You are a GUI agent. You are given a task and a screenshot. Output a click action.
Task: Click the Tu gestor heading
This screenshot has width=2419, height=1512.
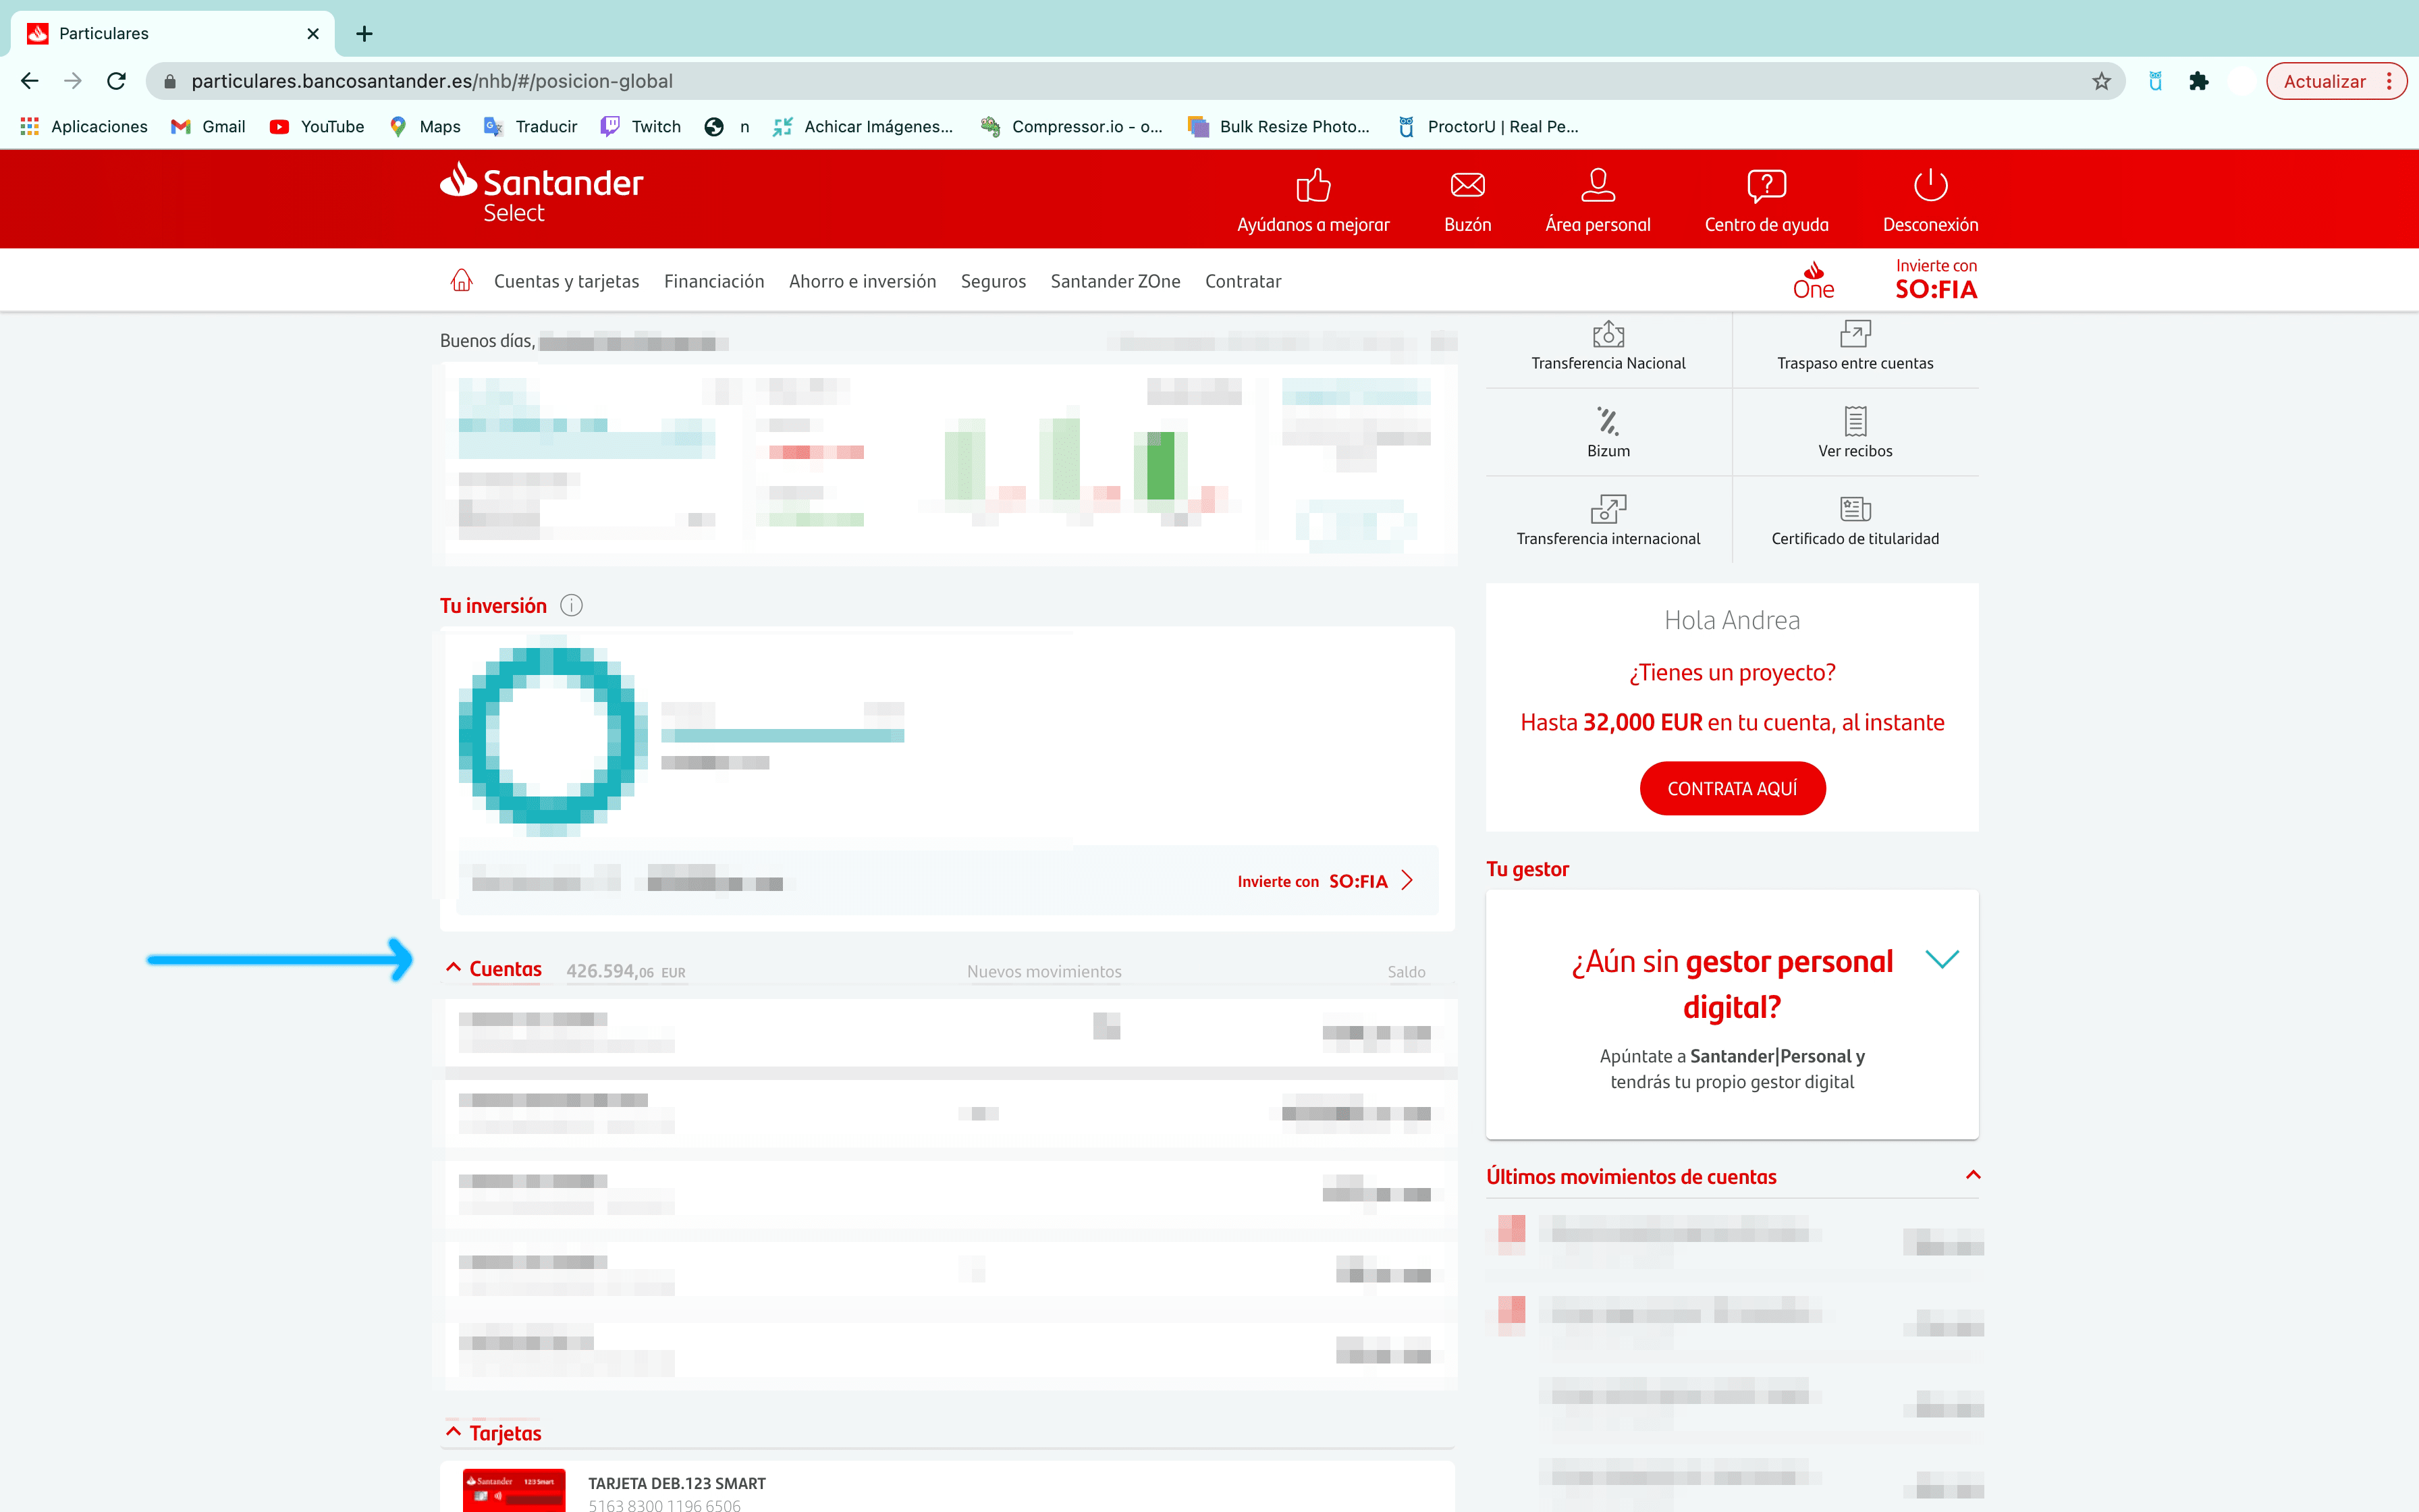(x=1527, y=868)
